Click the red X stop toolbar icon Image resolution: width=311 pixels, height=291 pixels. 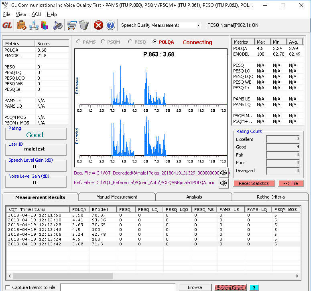(x=98, y=25)
